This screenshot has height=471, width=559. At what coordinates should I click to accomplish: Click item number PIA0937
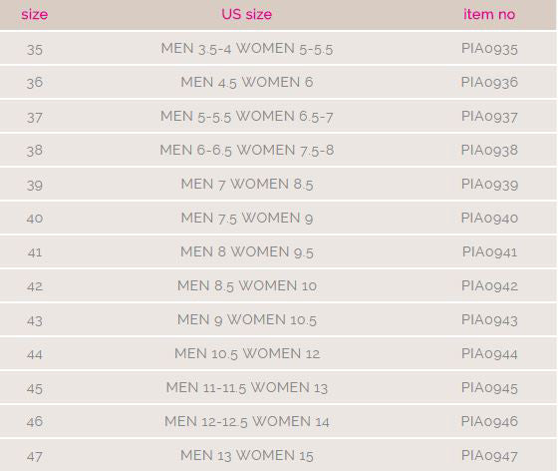coord(489,117)
